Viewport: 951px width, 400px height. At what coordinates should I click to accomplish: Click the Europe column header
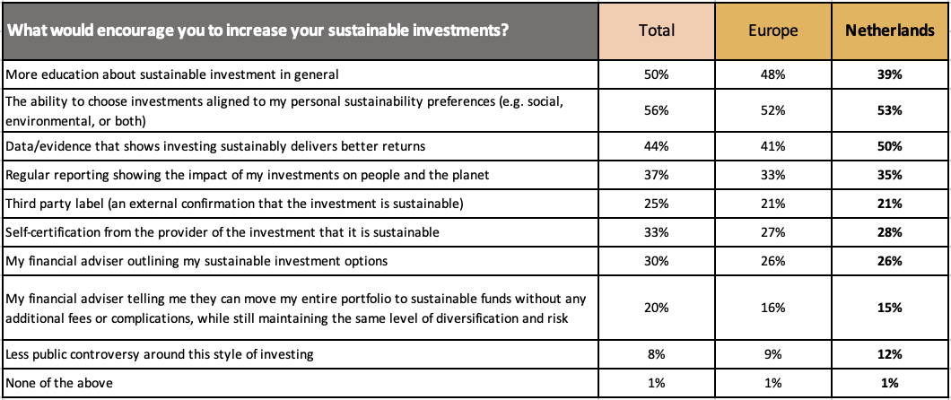click(x=772, y=30)
